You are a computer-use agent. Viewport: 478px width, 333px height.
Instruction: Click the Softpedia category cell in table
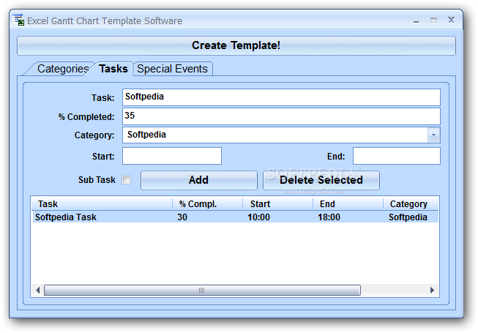coord(408,217)
